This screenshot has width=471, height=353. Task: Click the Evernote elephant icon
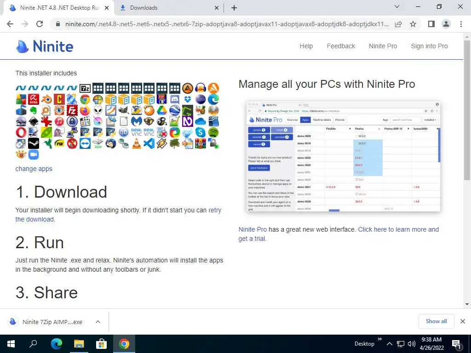point(34,110)
